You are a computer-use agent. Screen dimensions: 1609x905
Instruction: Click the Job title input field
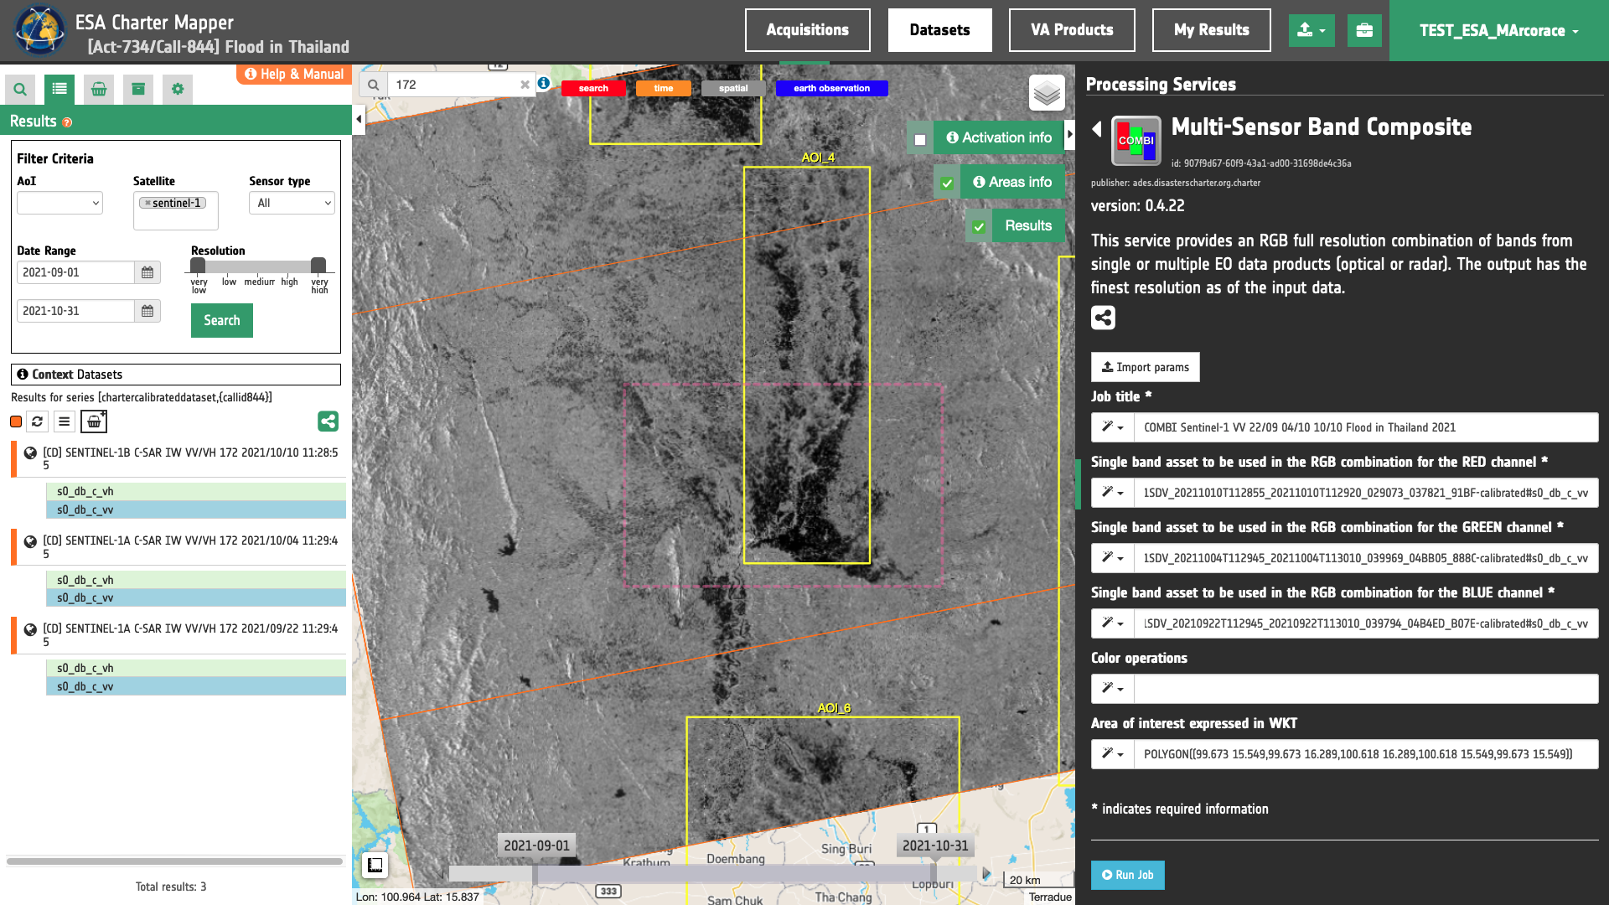point(1366,427)
